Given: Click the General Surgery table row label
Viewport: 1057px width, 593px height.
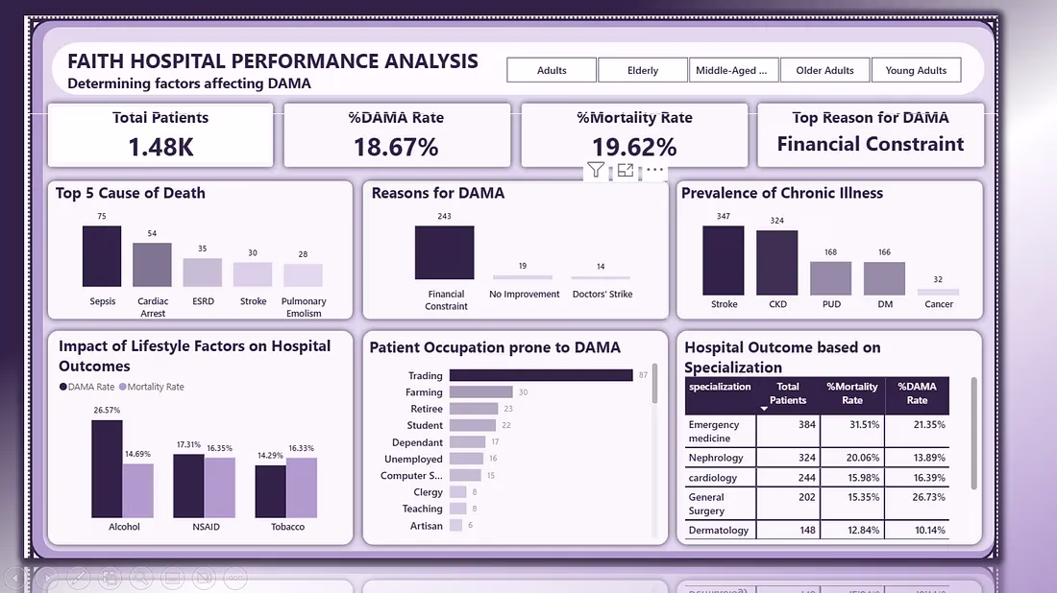Looking at the screenshot, I should (706, 504).
